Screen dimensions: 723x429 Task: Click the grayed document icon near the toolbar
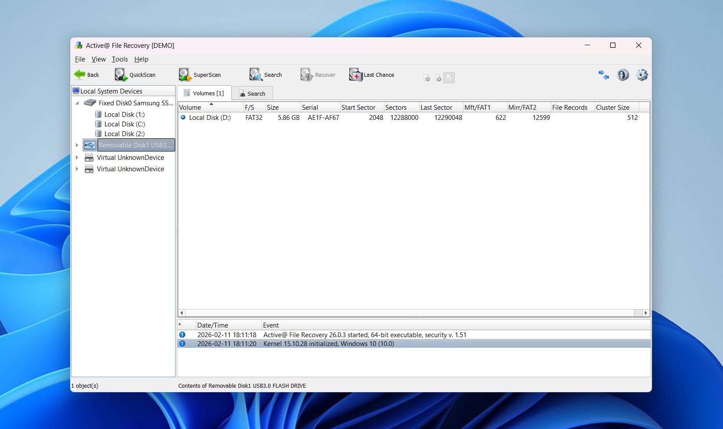(x=449, y=78)
